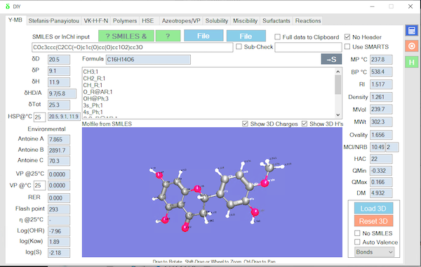Switch to the Solubility tab

(x=217, y=20)
